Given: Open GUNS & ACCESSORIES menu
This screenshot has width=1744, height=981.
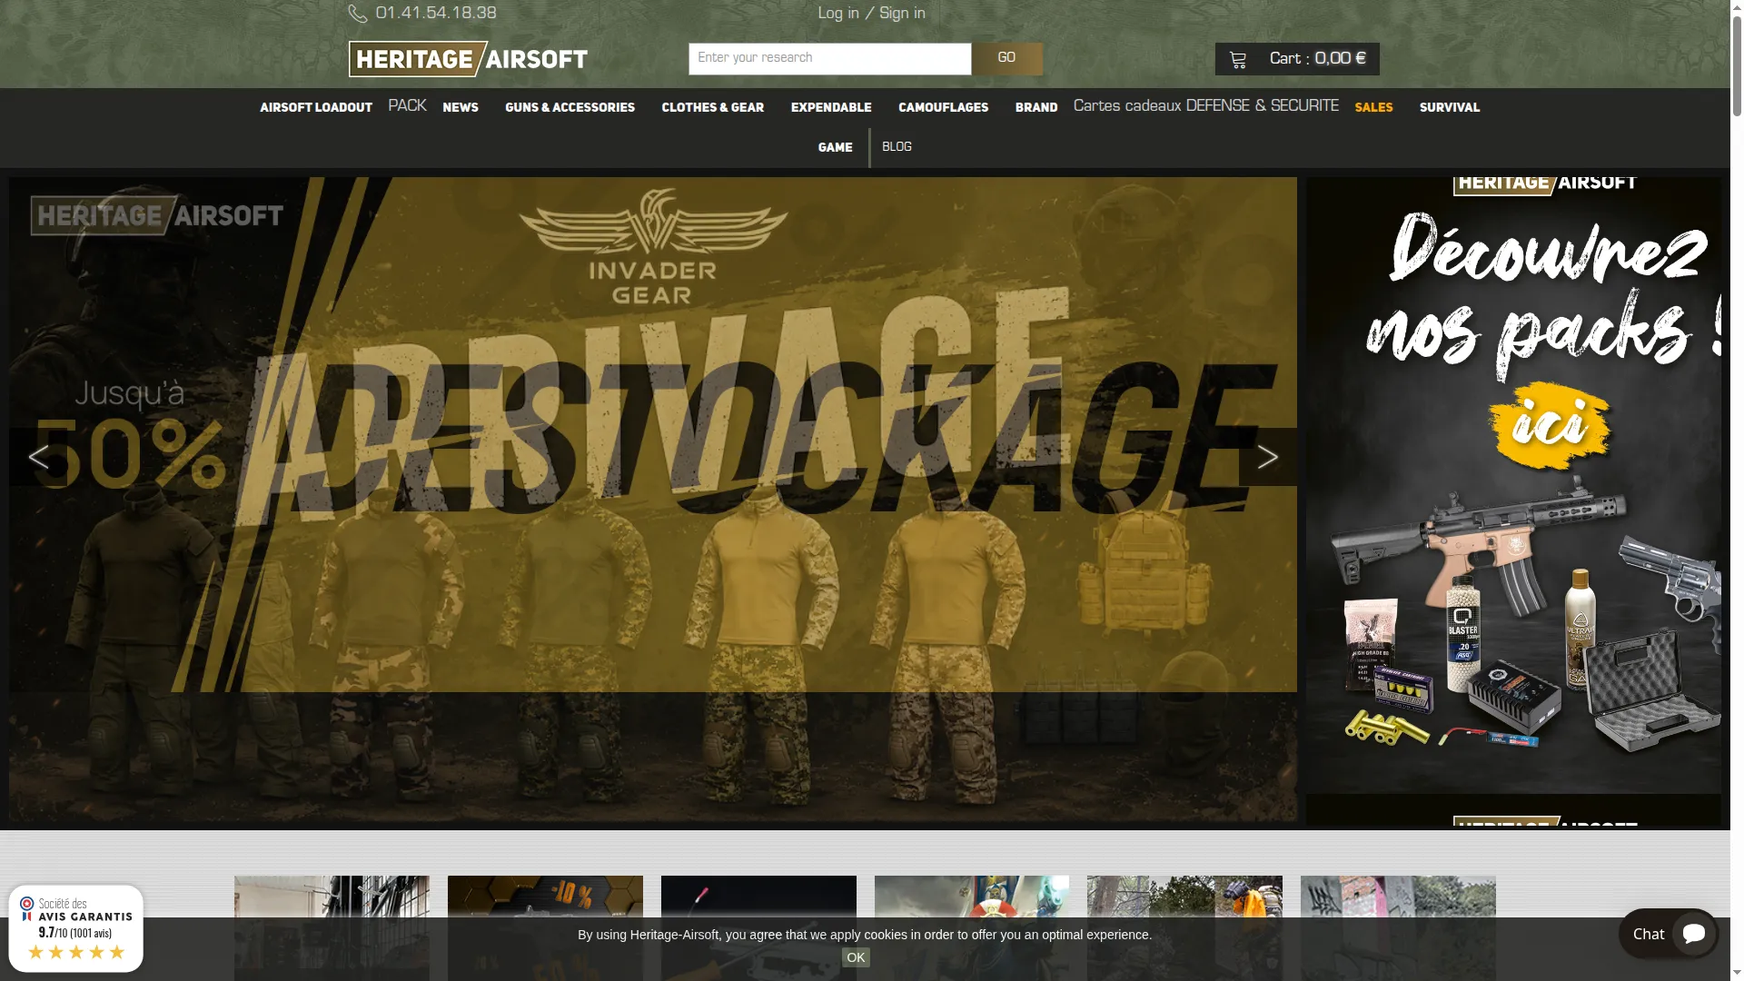Looking at the screenshot, I should pos(570,107).
